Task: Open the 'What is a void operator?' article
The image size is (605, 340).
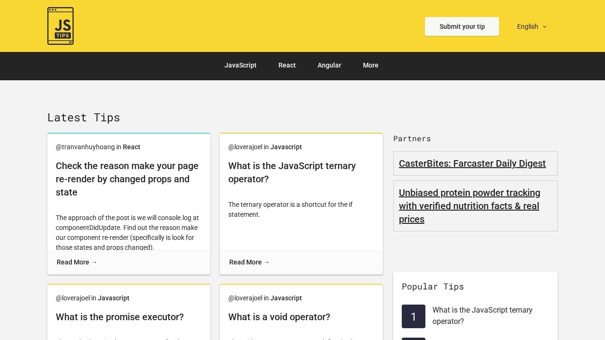Action: [279, 317]
